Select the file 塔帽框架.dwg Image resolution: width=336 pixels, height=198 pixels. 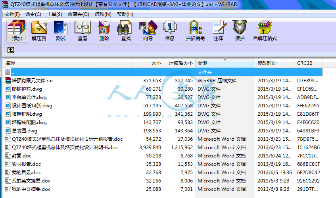(27, 114)
